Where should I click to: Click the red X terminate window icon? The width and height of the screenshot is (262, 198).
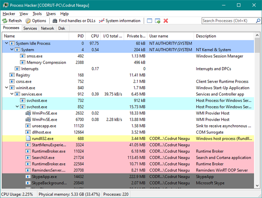point(166,21)
